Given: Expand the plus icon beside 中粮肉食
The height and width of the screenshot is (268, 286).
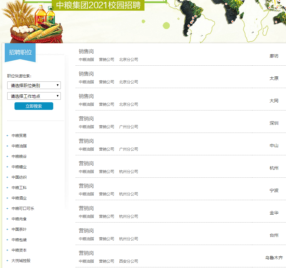Looking at the screenshot, I should [7, 219].
